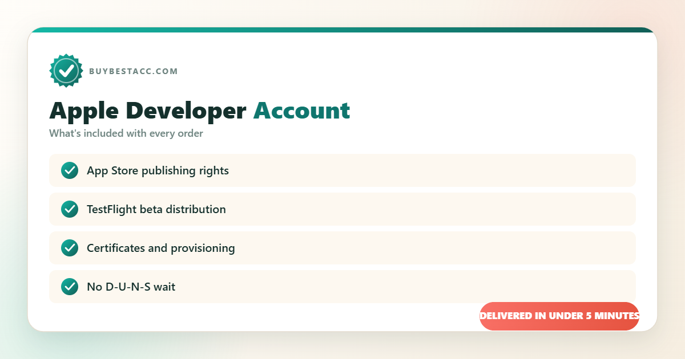685x359 pixels.
Task: Click checkmark icon beside TestFlight beta distribution
Action: (x=70, y=209)
